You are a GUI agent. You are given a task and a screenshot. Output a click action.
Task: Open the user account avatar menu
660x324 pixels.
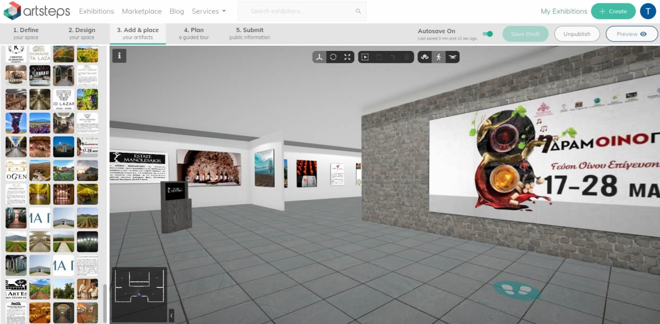pyautogui.click(x=648, y=11)
